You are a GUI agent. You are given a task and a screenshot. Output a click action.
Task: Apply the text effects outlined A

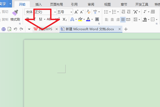point(72,19)
